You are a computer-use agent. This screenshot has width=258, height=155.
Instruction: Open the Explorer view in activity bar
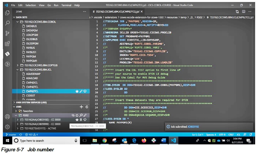point(7,13)
